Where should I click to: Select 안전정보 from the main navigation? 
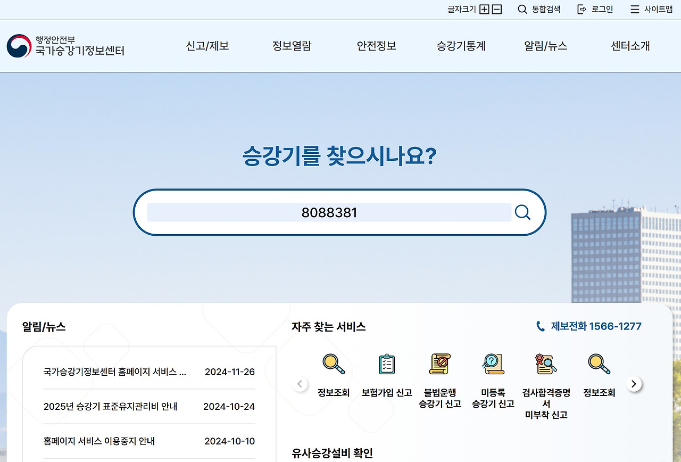point(376,46)
